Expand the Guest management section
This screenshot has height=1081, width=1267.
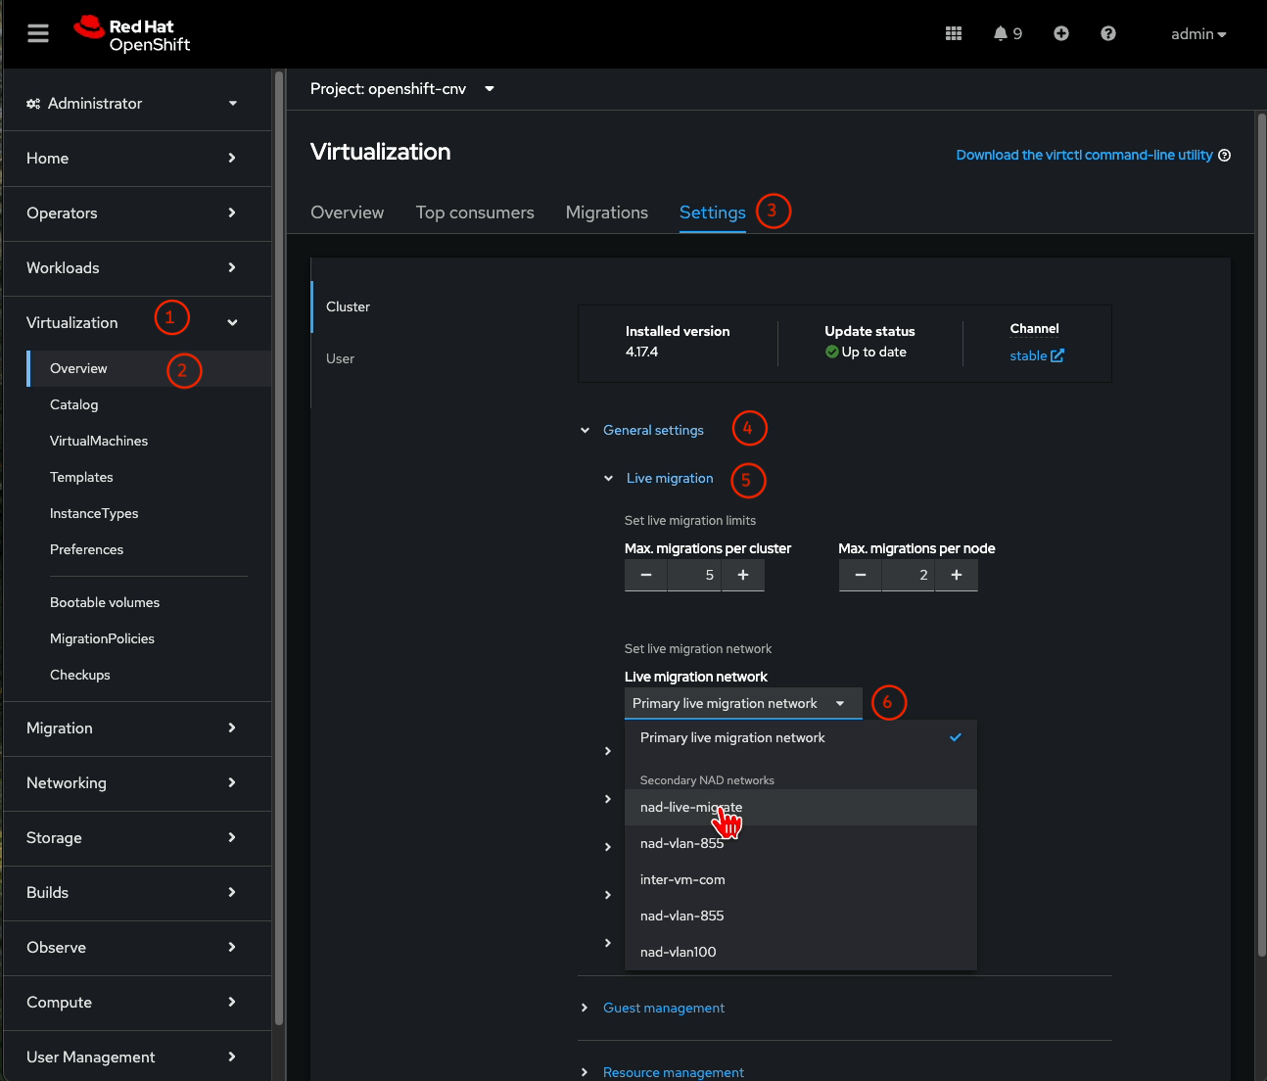click(663, 1008)
